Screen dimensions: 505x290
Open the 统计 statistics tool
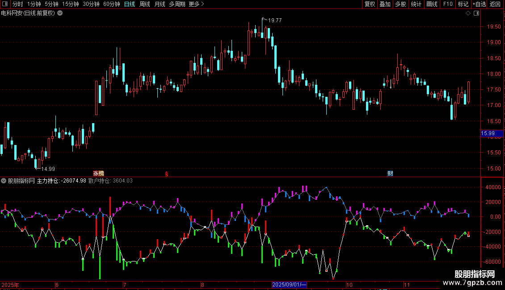pyautogui.click(x=416, y=4)
